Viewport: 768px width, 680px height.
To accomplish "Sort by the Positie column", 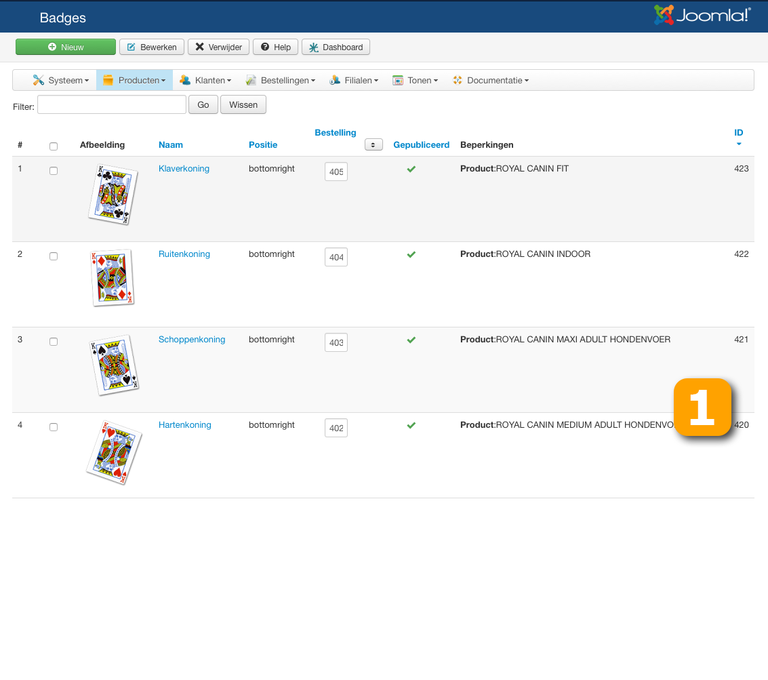I will coord(263,144).
